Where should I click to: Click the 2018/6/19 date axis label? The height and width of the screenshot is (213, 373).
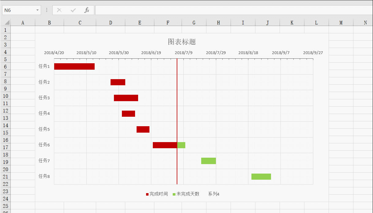coord(151,53)
